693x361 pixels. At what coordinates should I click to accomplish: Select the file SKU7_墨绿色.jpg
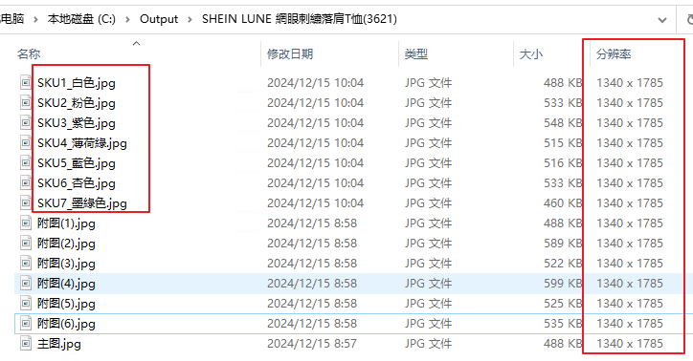point(81,202)
